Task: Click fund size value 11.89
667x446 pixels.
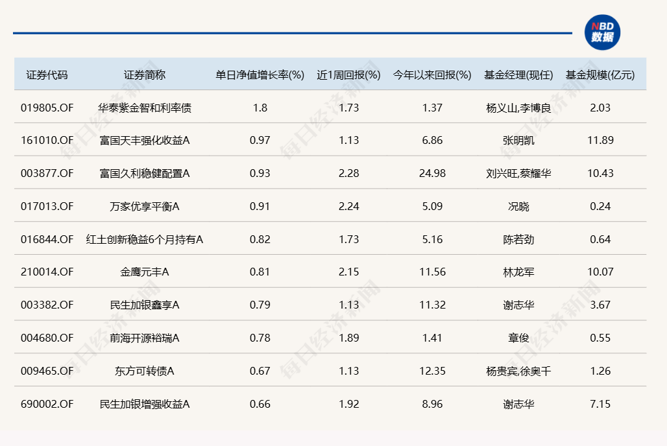Action: click(x=600, y=140)
